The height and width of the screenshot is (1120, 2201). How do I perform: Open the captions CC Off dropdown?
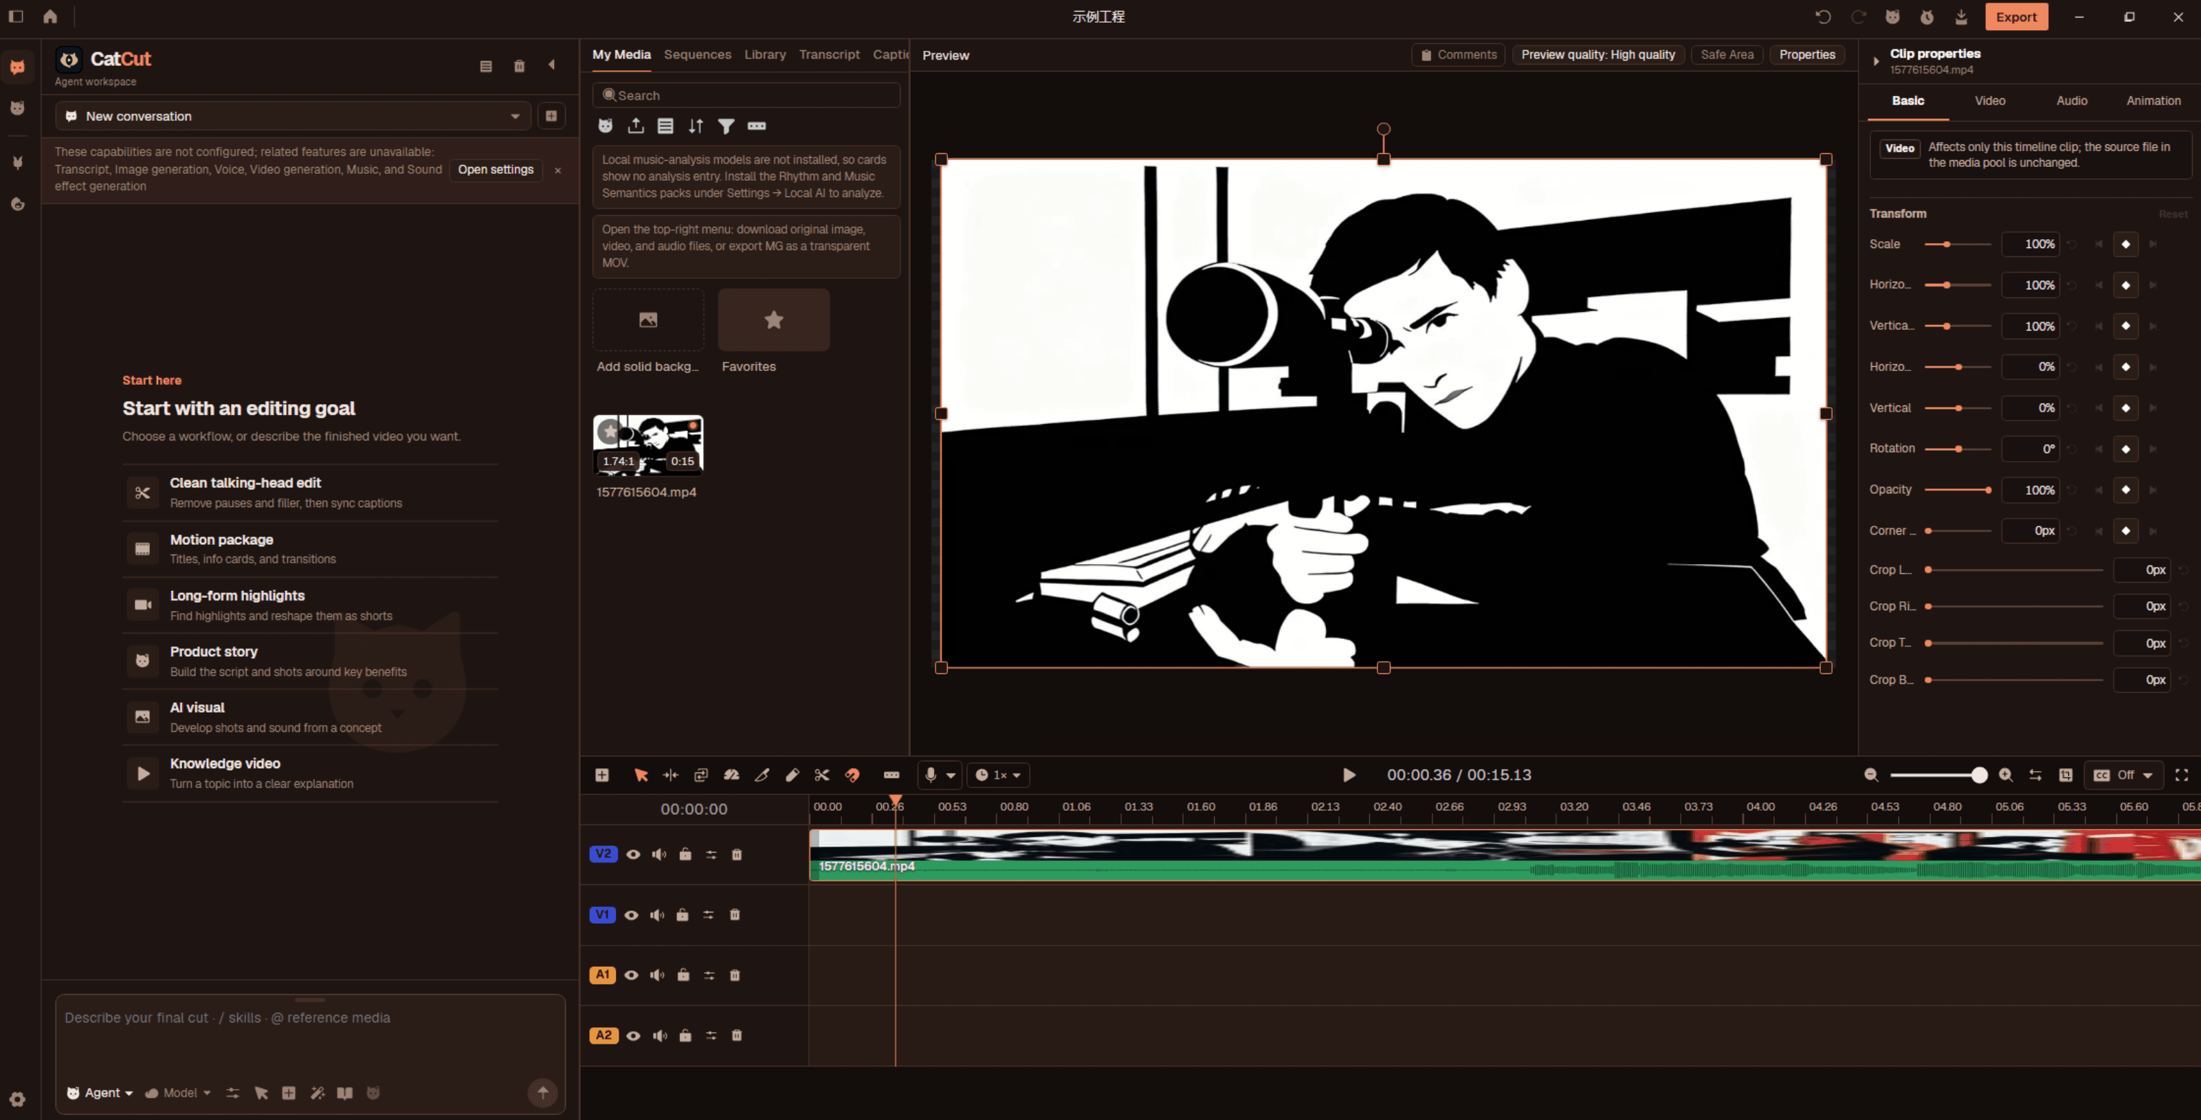click(2124, 775)
